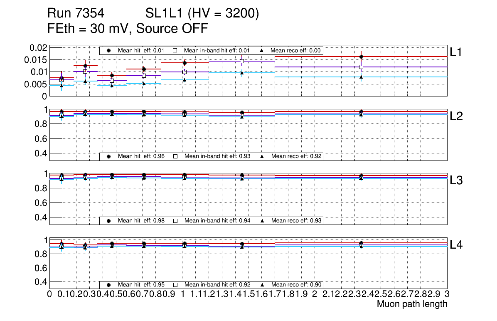This screenshot has width=497, height=321.
Task: Click the rightmost filled circle data point in L1
Action: (361, 57)
